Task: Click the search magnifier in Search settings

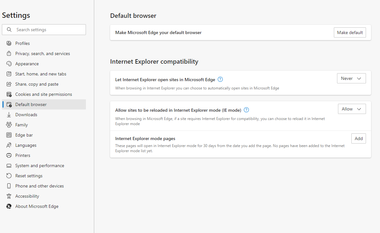Action: click(x=9, y=30)
